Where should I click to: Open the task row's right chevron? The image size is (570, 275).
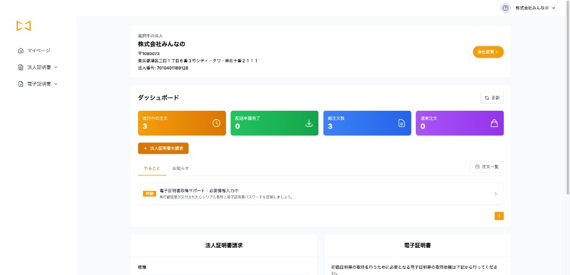(x=495, y=194)
